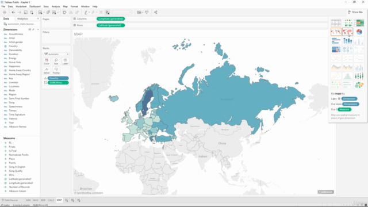The height and width of the screenshot is (207, 368).
Task: Click the Show/Hide Cards icon
Action: click(139, 12)
